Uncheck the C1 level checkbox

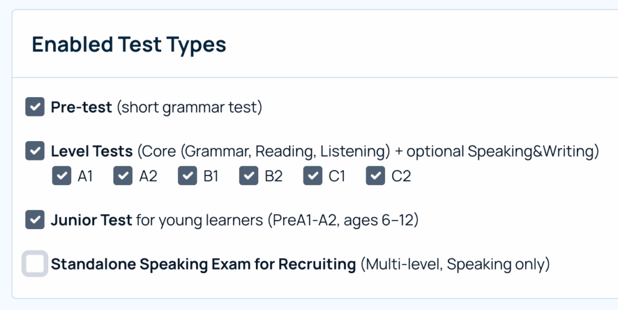[x=313, y=176]
